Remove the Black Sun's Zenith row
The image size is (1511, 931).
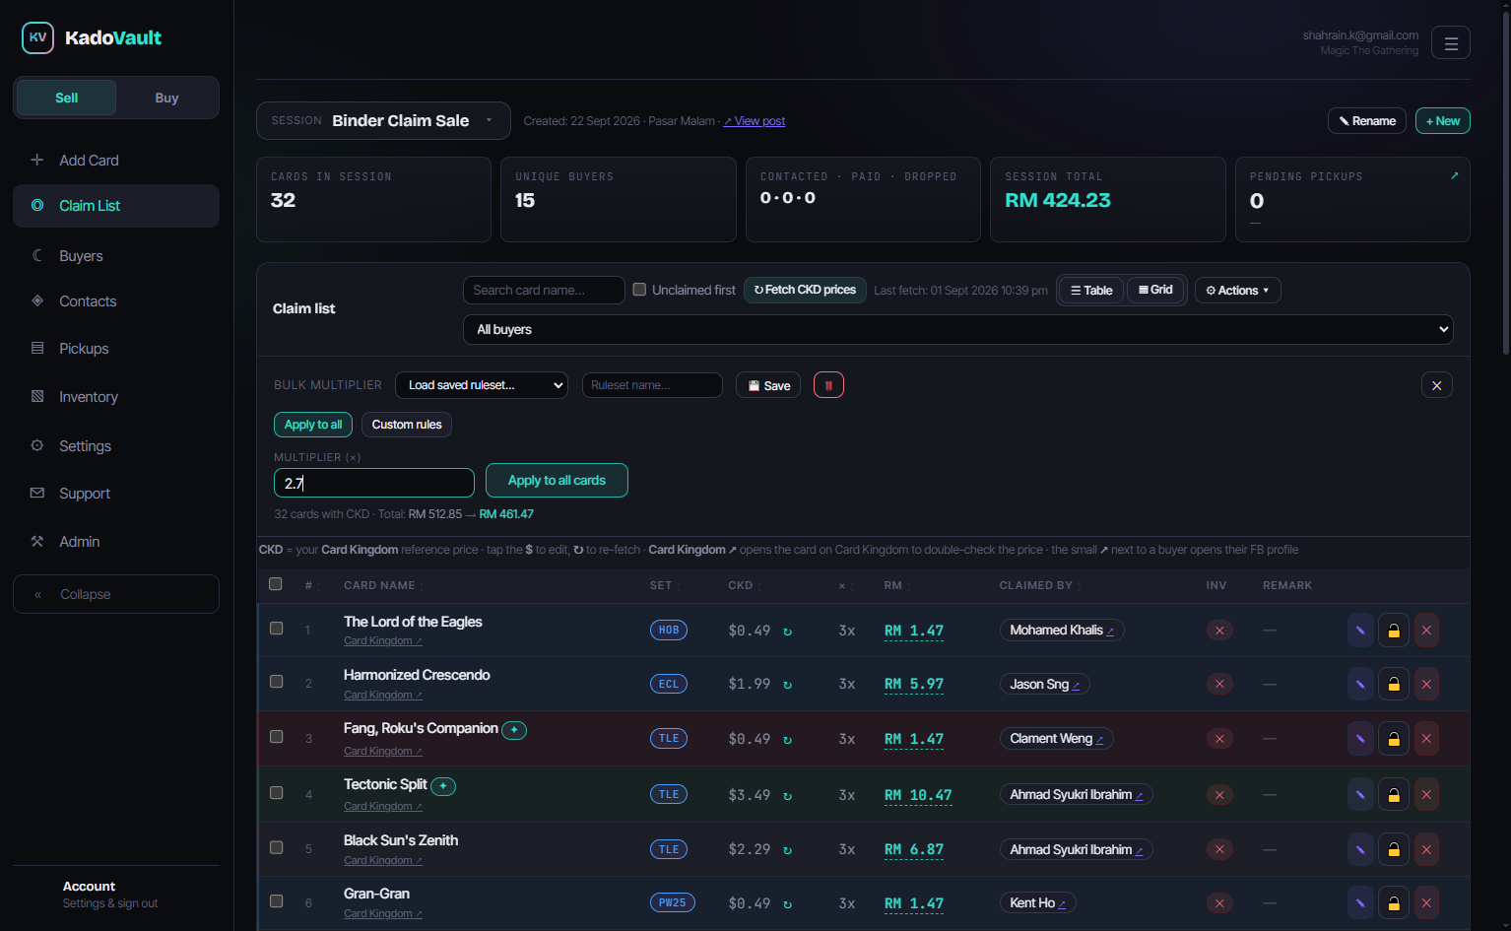point(1426,850)
